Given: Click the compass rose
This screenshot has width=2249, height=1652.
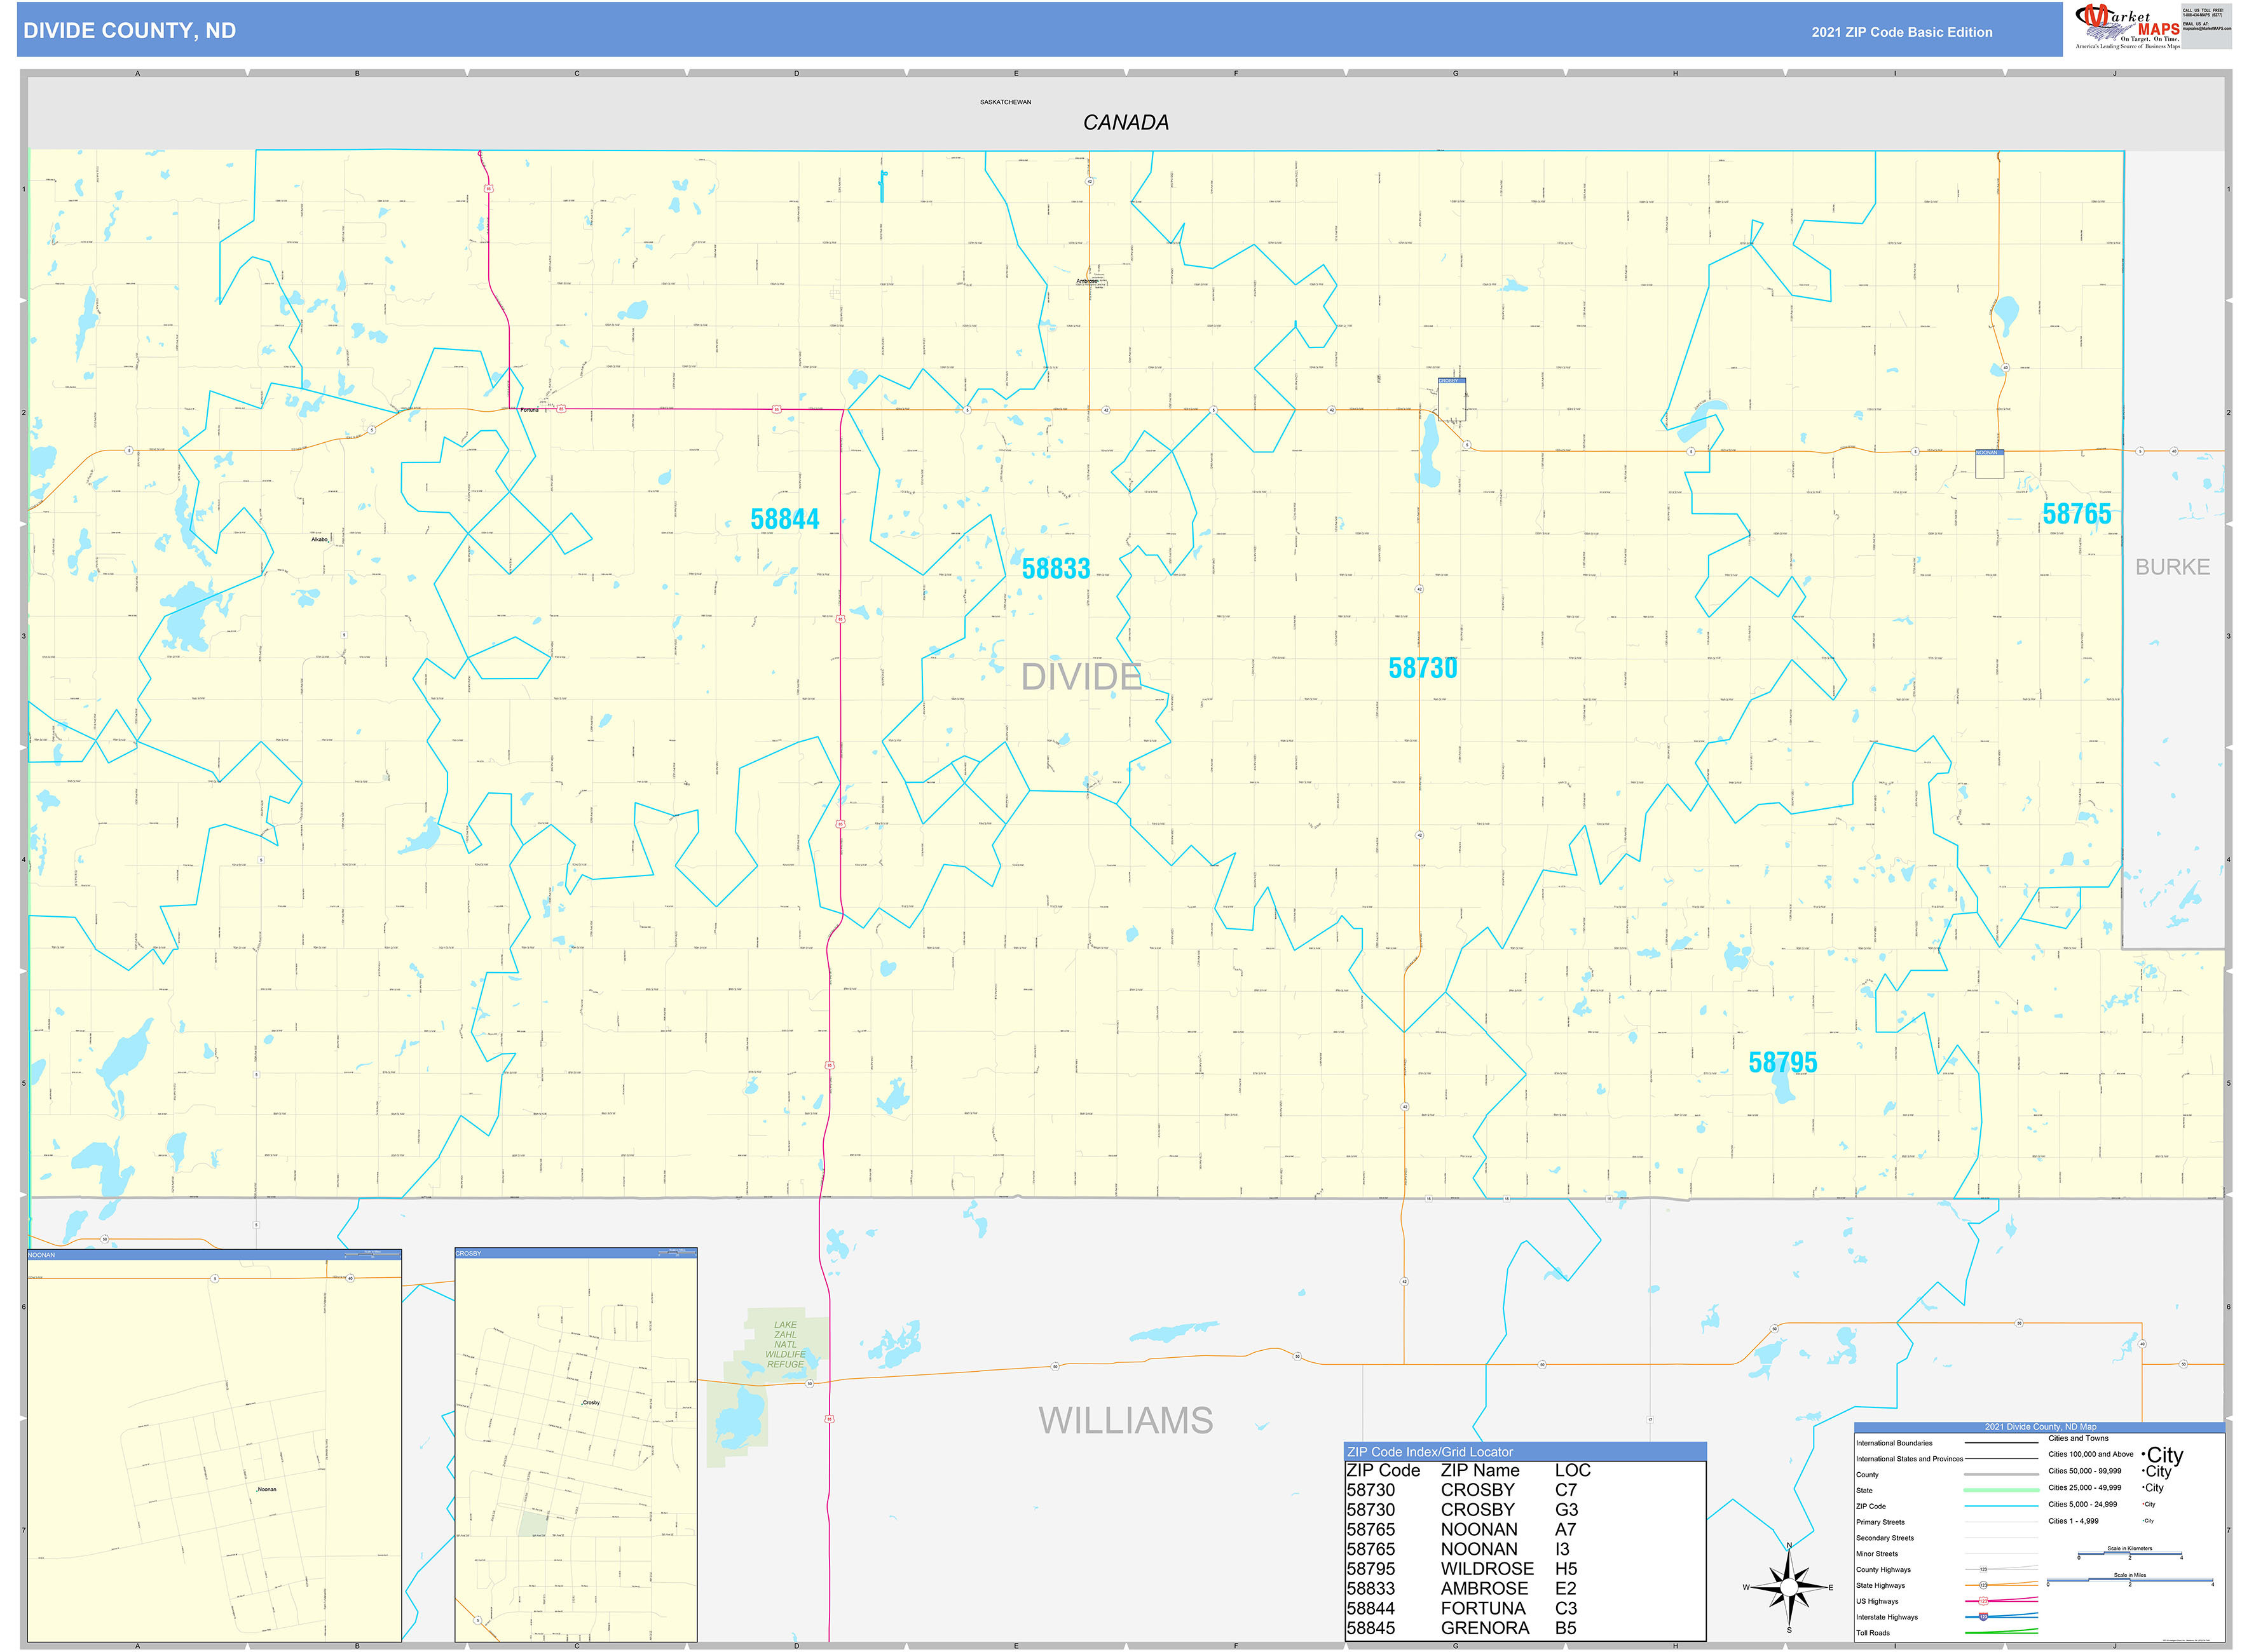Looking at the screenshot, I should [1789, 1587].
